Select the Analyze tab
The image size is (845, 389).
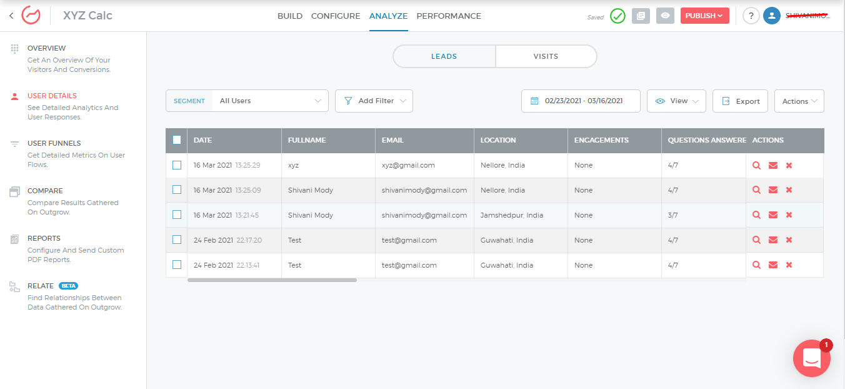pos(388,16)
